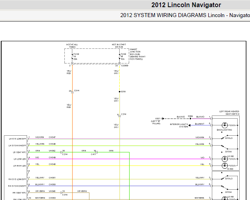
Task: Click the Fuse 19 20A label
Action: point(76,56)
